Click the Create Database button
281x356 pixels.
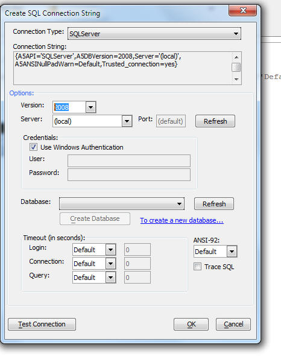point(95,218)
